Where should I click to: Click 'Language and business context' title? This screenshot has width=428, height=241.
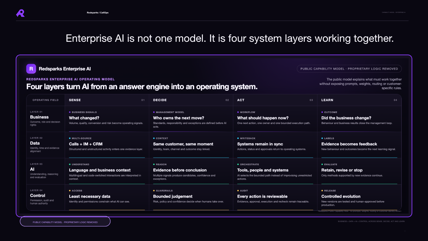100,170
